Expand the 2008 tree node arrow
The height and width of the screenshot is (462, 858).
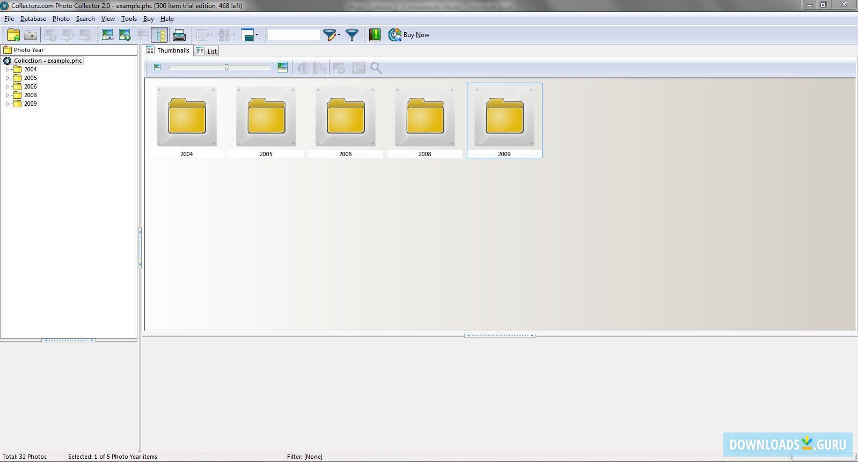coord(8,95)
